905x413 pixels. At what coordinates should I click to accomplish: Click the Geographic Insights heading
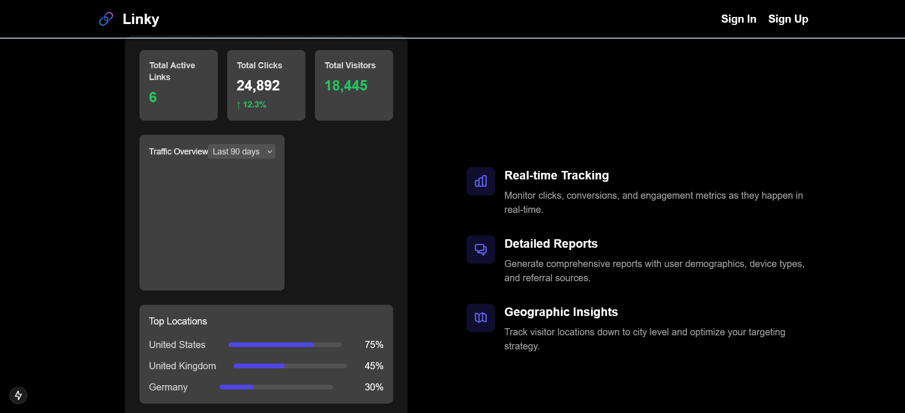pyautogui.click(x=561, y=312)
